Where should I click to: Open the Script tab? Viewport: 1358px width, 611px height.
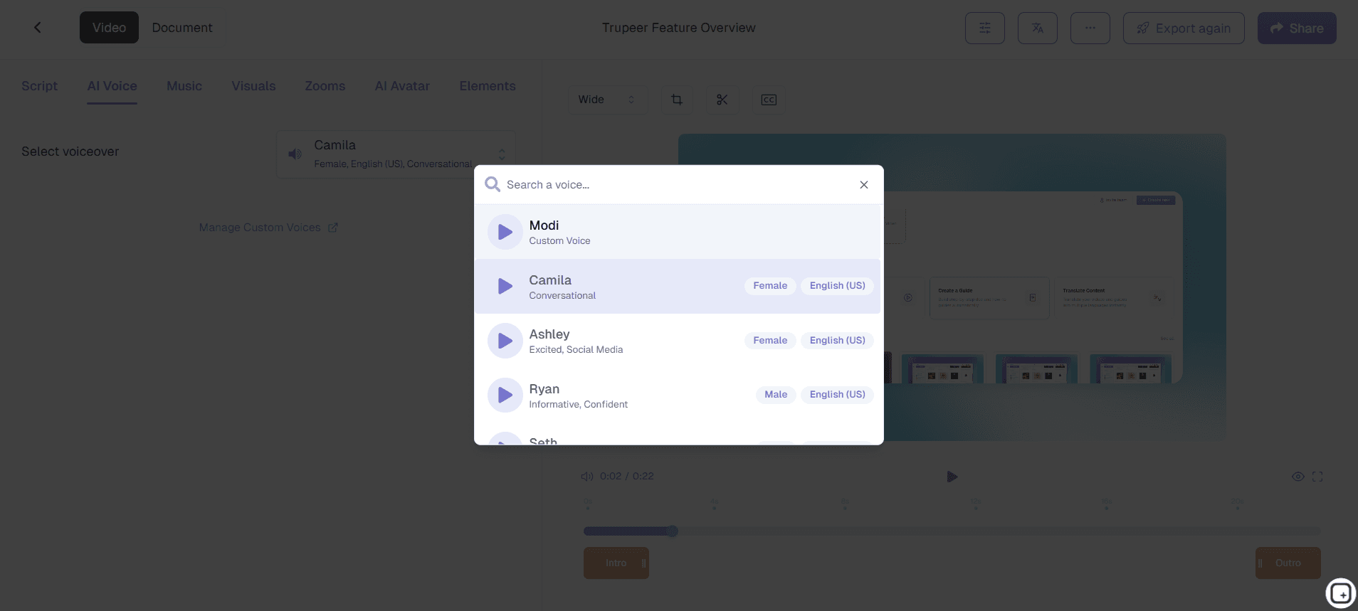click(39, 86)
